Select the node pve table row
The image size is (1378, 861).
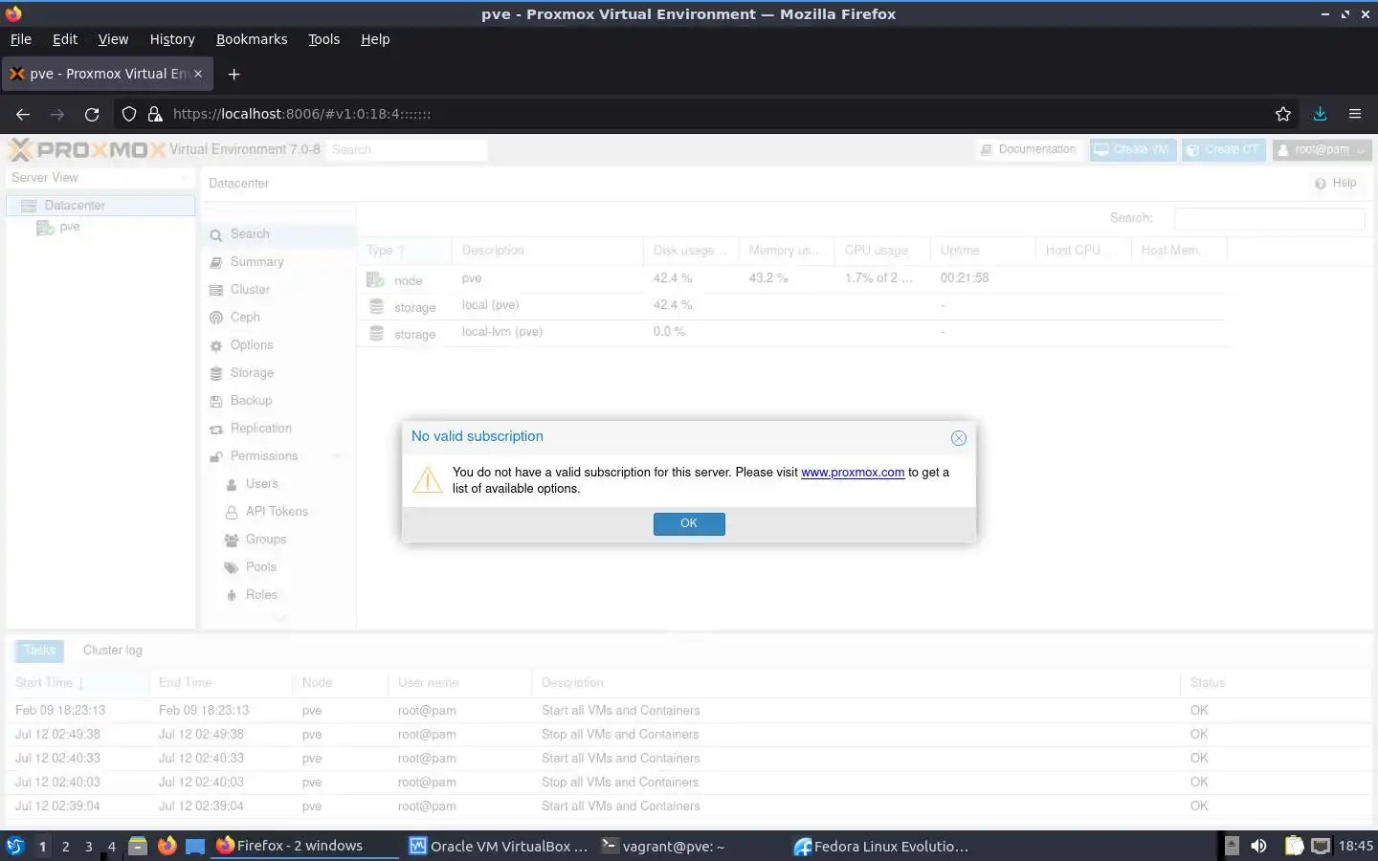[x=791, y=278]
